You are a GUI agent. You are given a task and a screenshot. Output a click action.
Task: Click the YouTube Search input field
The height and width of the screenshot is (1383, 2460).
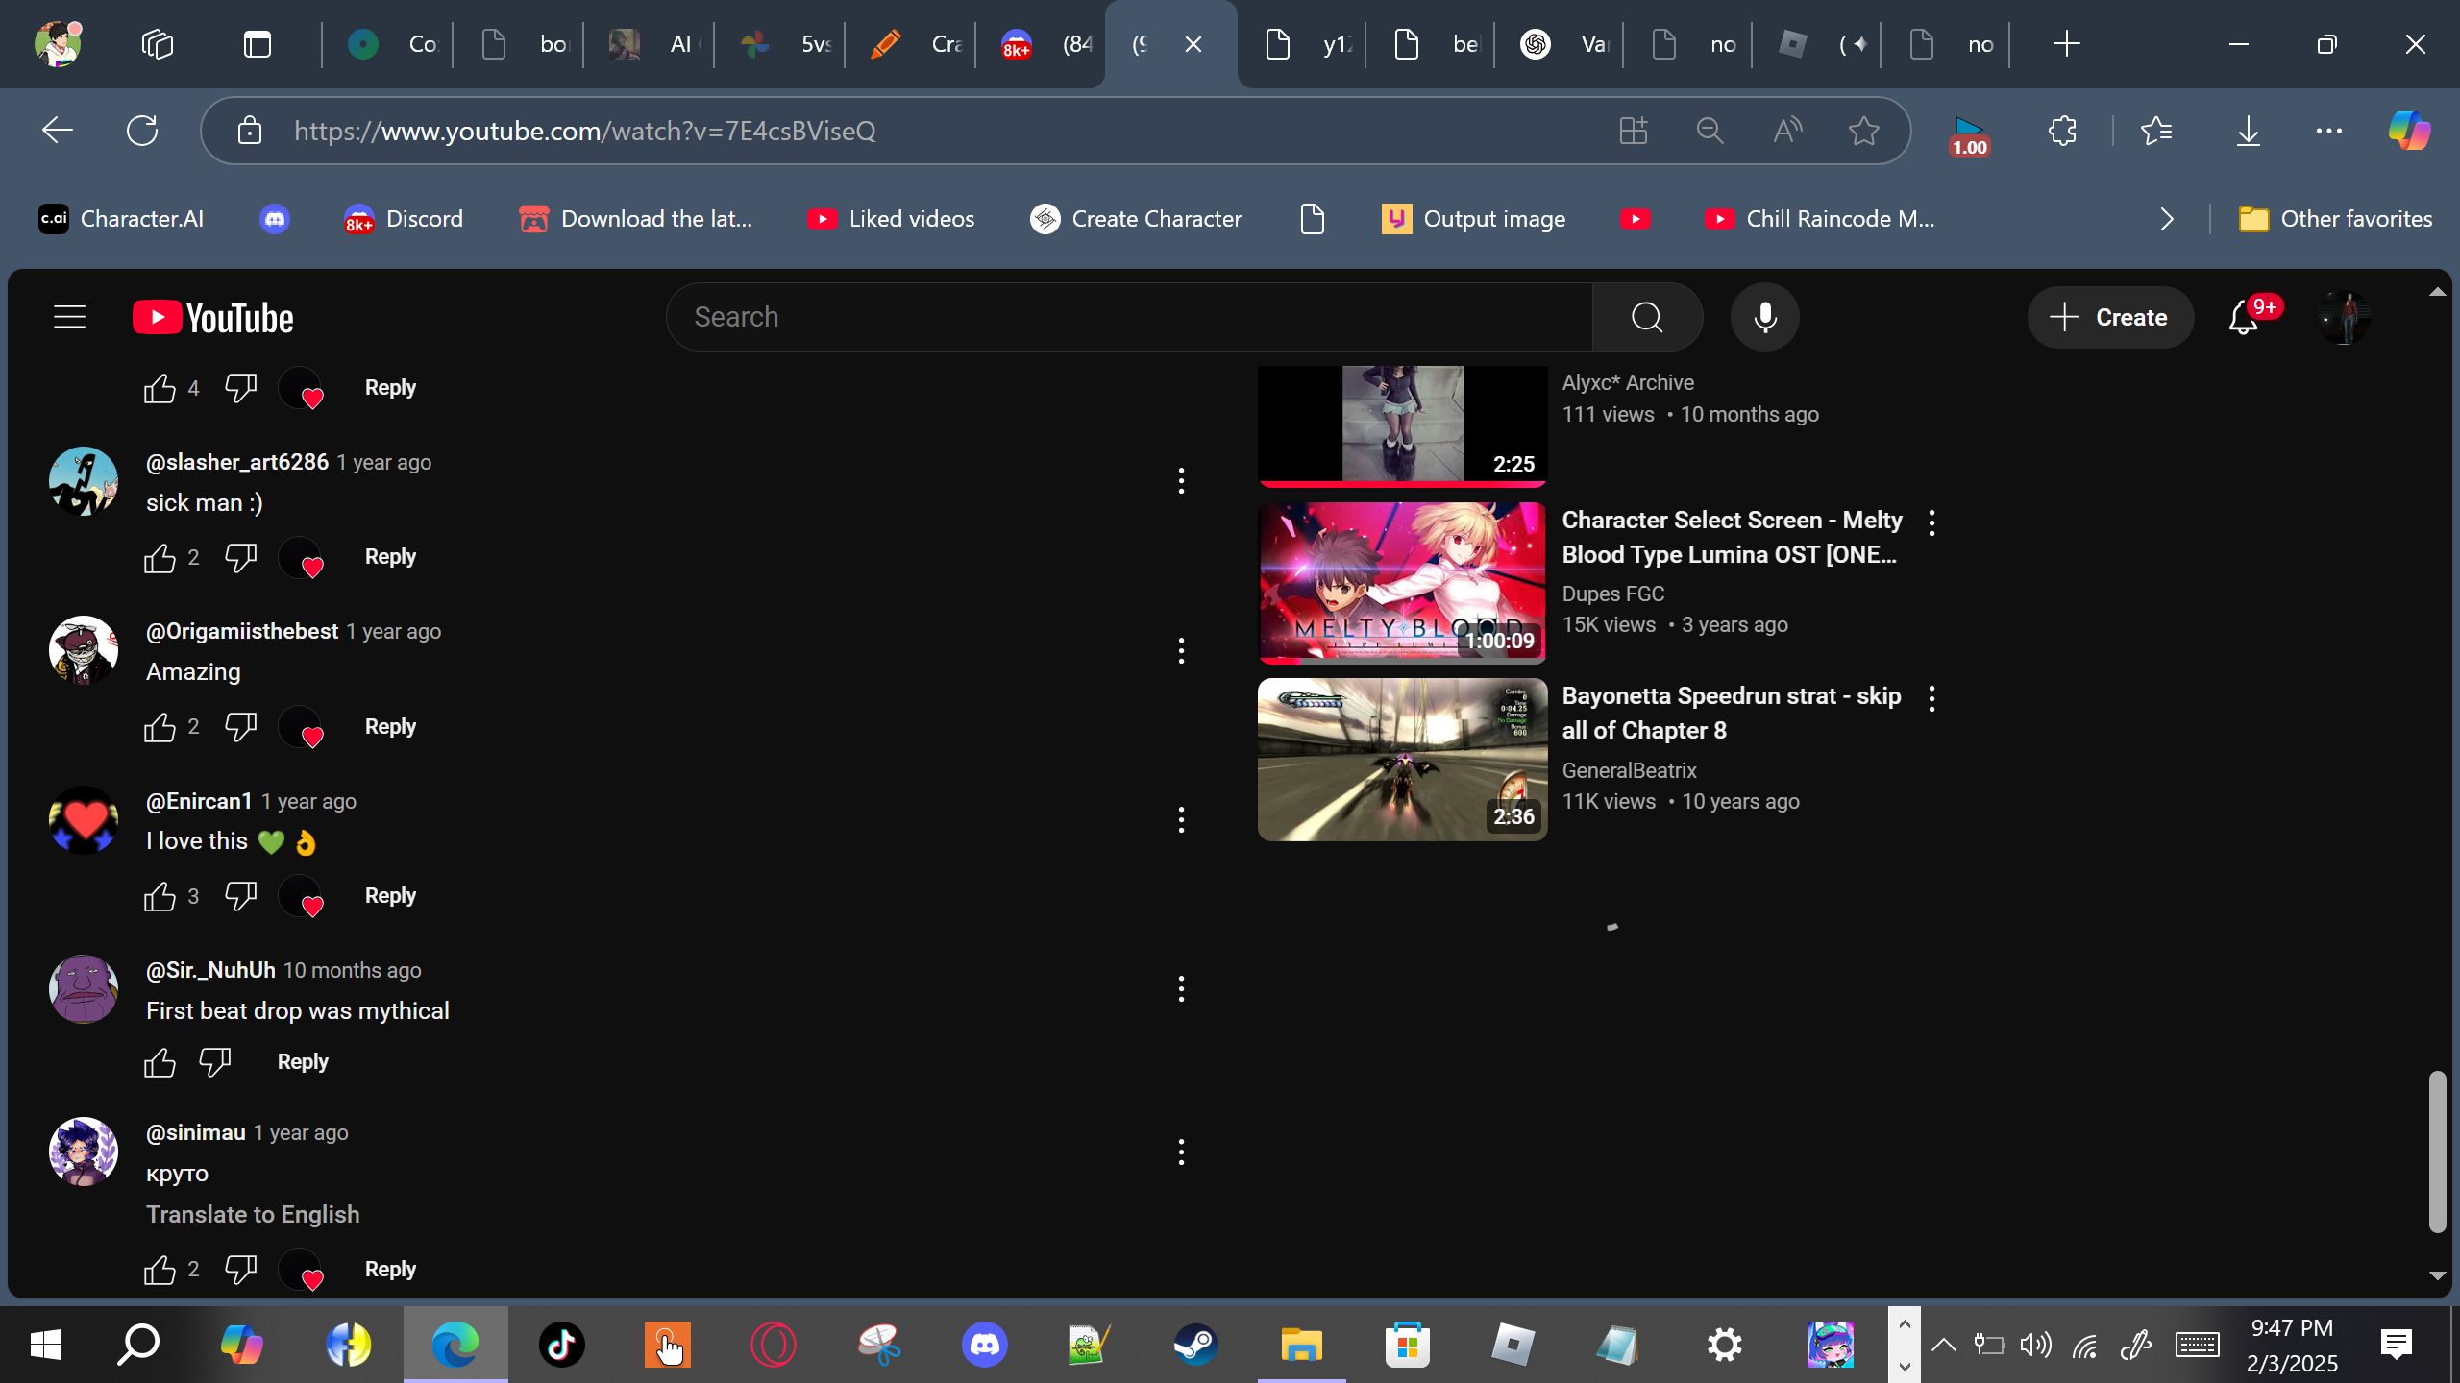click(x=1129, y=317)
